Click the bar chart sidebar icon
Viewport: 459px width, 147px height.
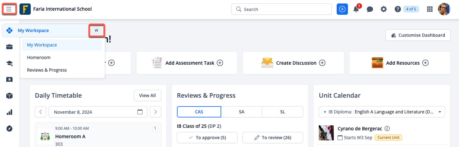click(x=9, y=112)
